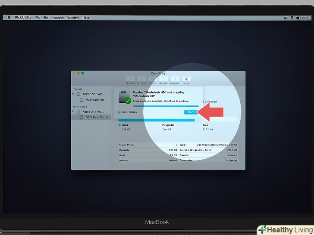The height and width of the screenshot is (235, 314).
Task: Click the yellow minimize window button
Action: pyautogui.click(x=78, y=73)
